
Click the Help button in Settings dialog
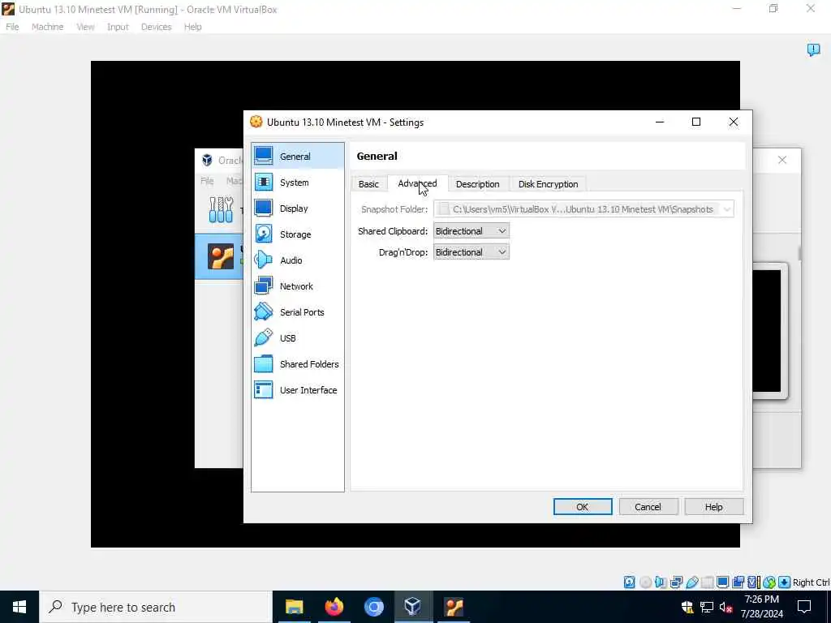pos(713,506)
